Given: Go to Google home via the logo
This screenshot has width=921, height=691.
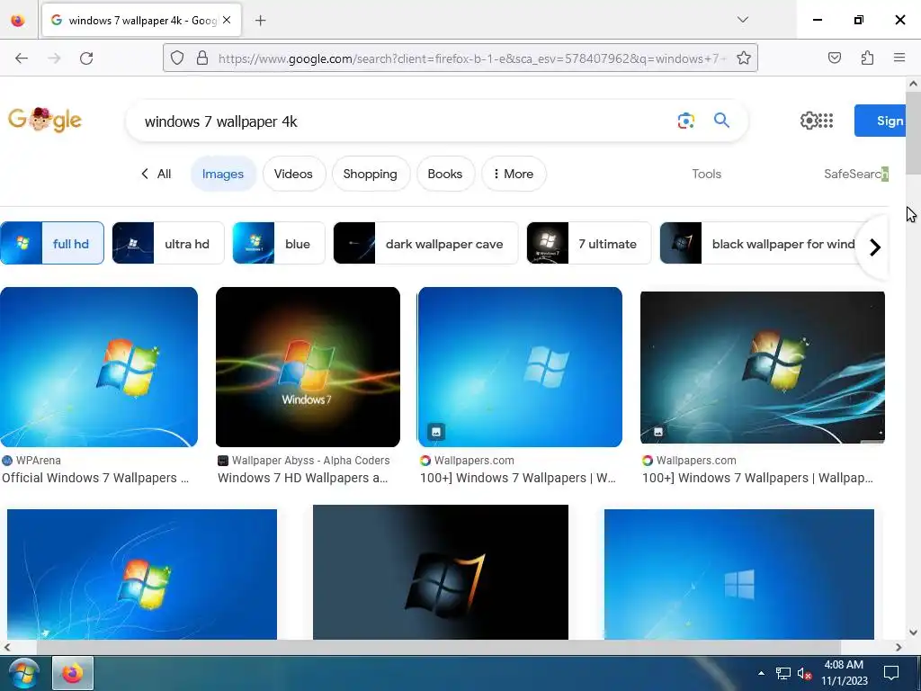Looking at the screenshot, I should [45, 120].
